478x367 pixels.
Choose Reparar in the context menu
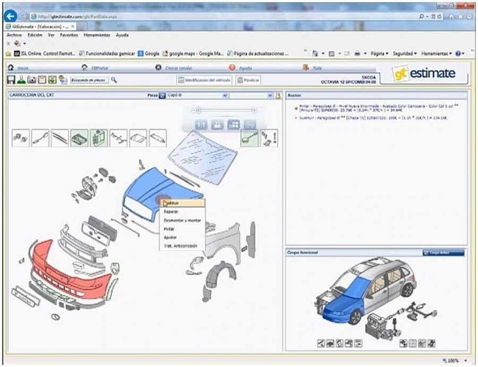tap(182, 212)
